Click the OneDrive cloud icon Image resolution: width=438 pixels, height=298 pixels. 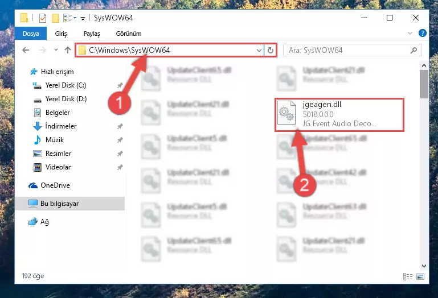coord(33,185)
